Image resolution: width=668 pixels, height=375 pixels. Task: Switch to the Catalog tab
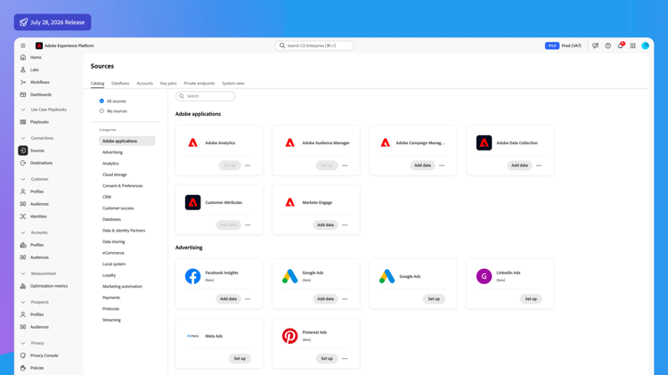(x=97, y=83)
